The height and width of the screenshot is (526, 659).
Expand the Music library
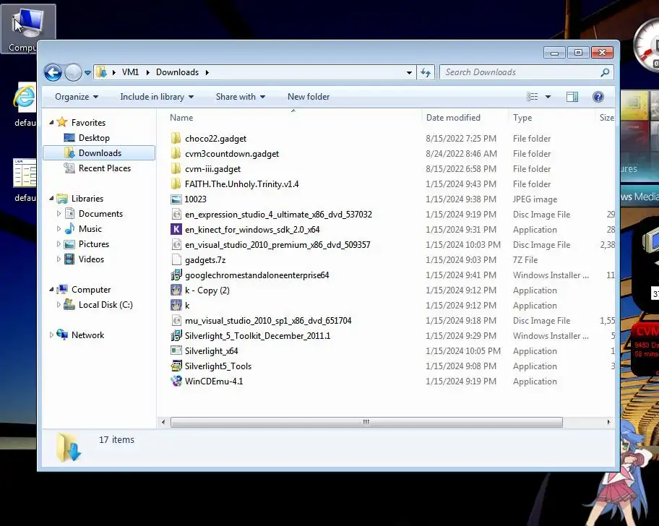[59, 228]
